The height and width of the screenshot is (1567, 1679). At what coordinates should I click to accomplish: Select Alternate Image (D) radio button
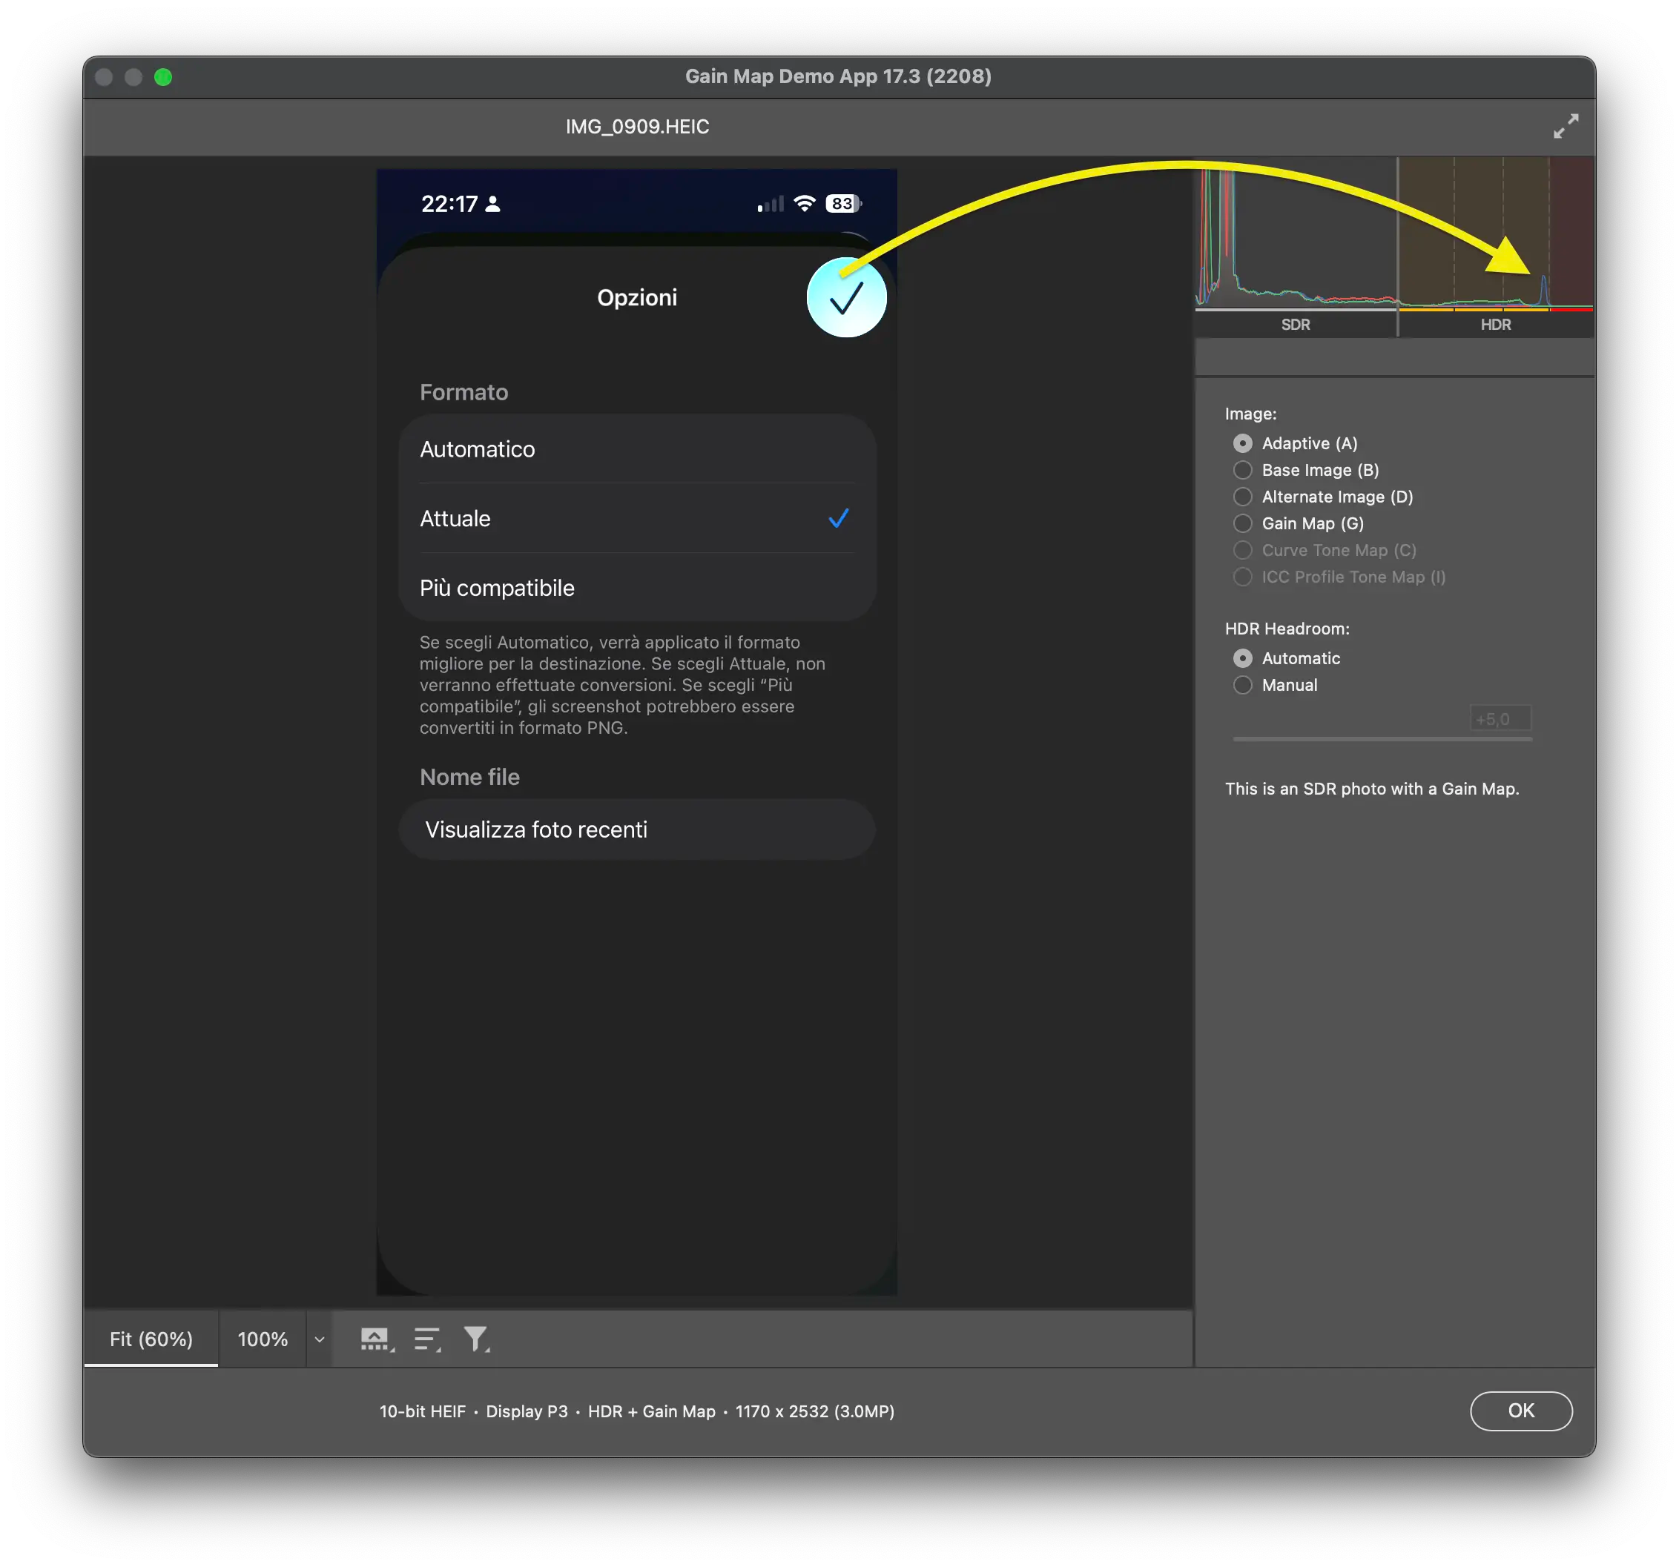(1242, 497)
